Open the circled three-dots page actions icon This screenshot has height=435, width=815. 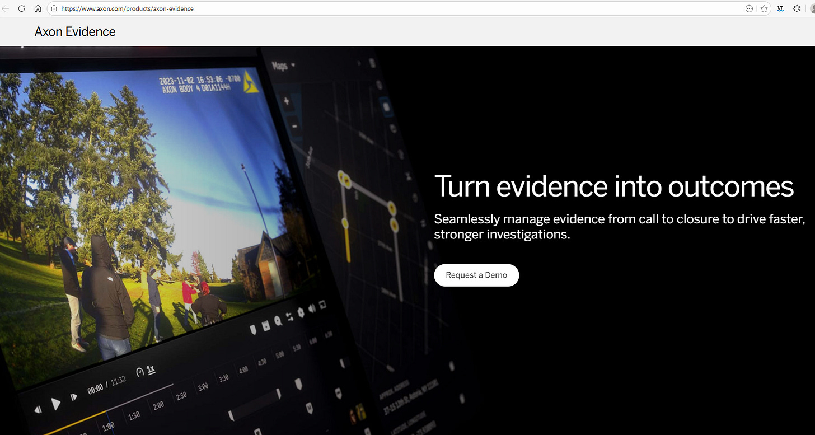click(x=750, y=8)
